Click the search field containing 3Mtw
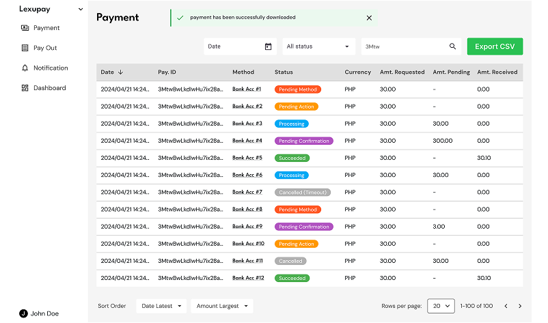548x323 pixels. tap(403, 46)
